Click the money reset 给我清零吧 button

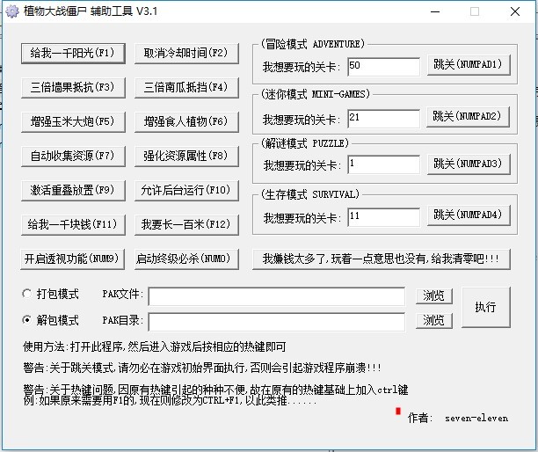[x=380, y=259]
